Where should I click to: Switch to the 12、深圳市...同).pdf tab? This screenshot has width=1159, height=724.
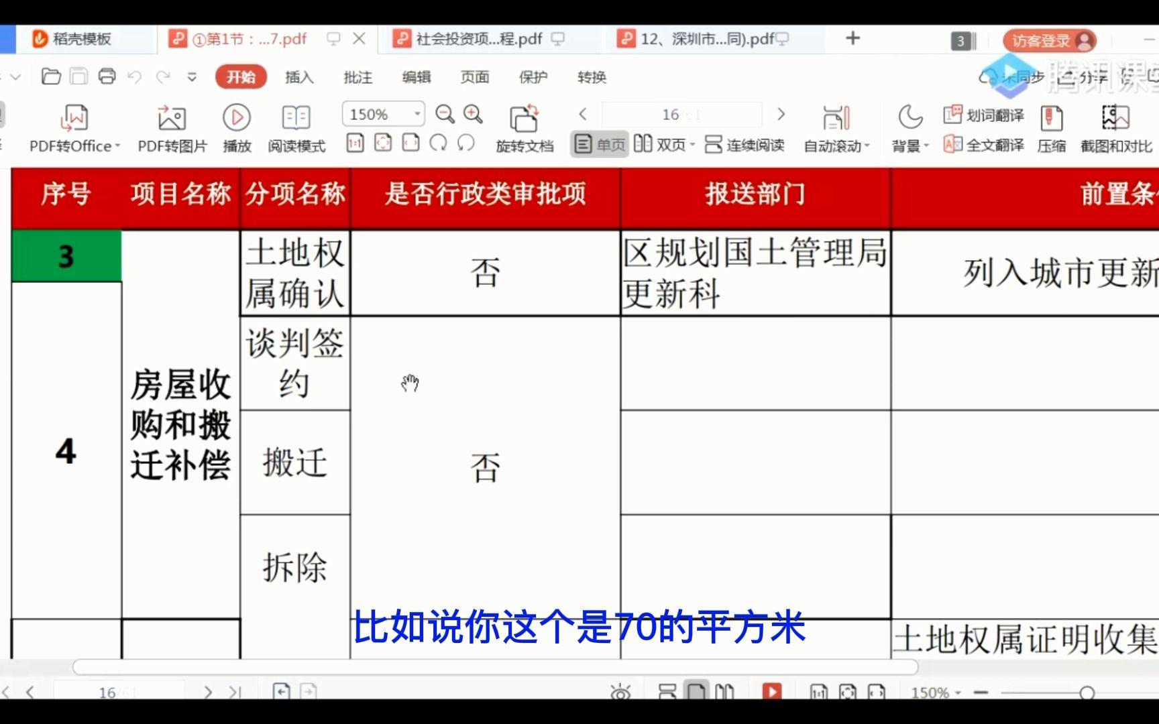coord(703,39)
